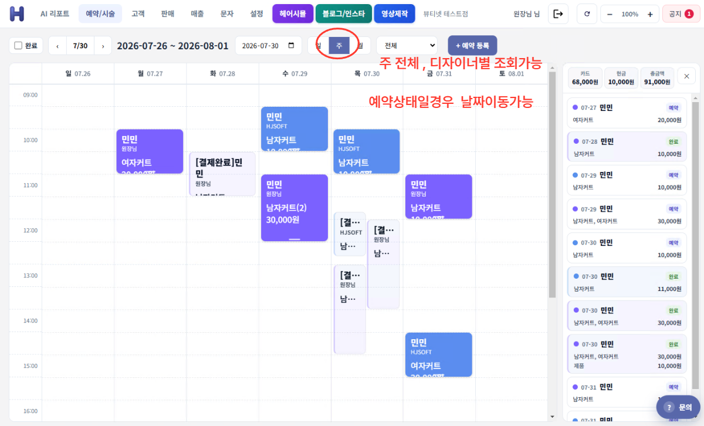Click the H logo icon
This screenshot has height=426, width=704.
(18, 13)
